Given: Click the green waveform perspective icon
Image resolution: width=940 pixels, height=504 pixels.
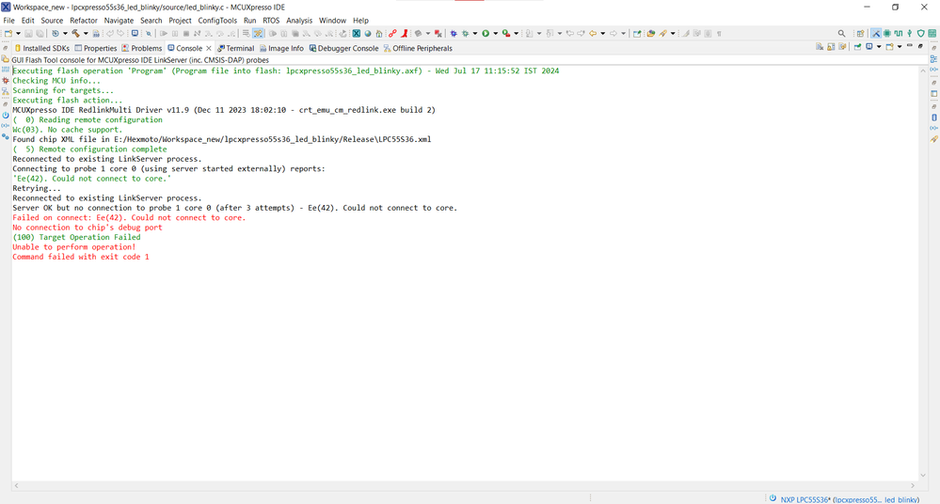Looking at the screenshot, I should 898,34.
